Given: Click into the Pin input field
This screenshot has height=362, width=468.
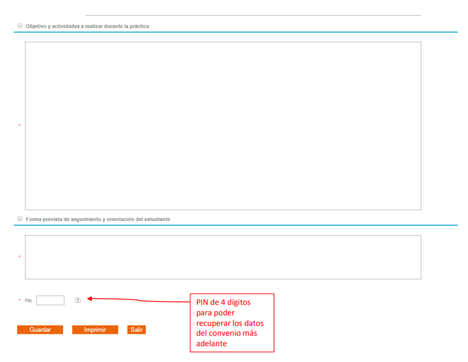Looking at the screenshot, I should click(51, 300).
